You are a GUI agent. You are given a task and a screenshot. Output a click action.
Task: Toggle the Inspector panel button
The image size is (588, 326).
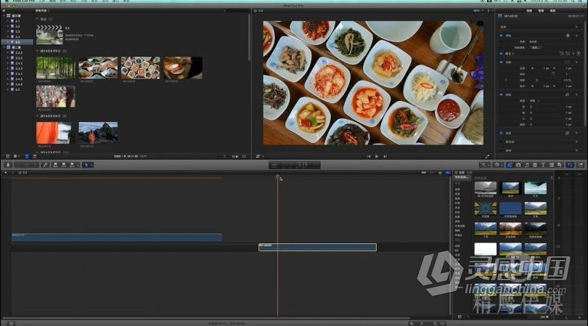click(570, 165)
